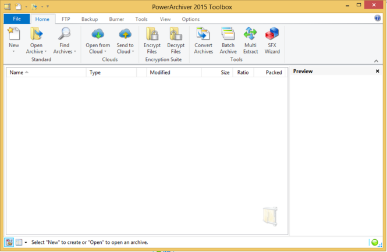Open the Convert Archives tool
The height and width of the screenshot is (252, 387).
[203, 41]
